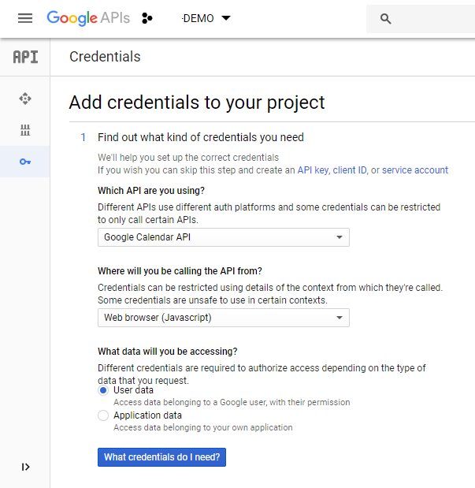Click the project dots icon beside DEMO
Screen dimensions: 475x488
[x=147, y=18]
